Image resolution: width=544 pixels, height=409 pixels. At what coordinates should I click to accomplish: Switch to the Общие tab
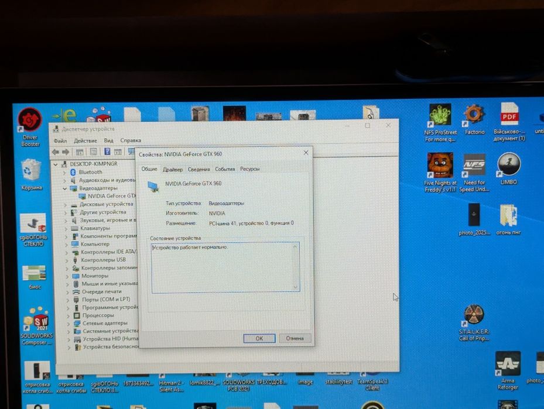[149, 169]
